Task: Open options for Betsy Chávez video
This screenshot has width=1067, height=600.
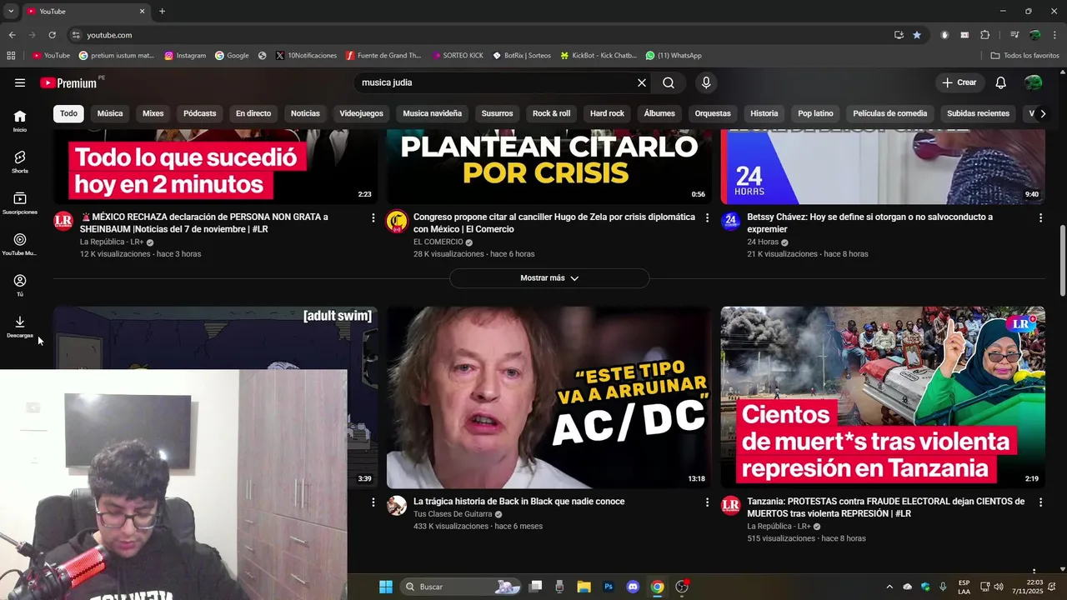Action: point(1040,217)
